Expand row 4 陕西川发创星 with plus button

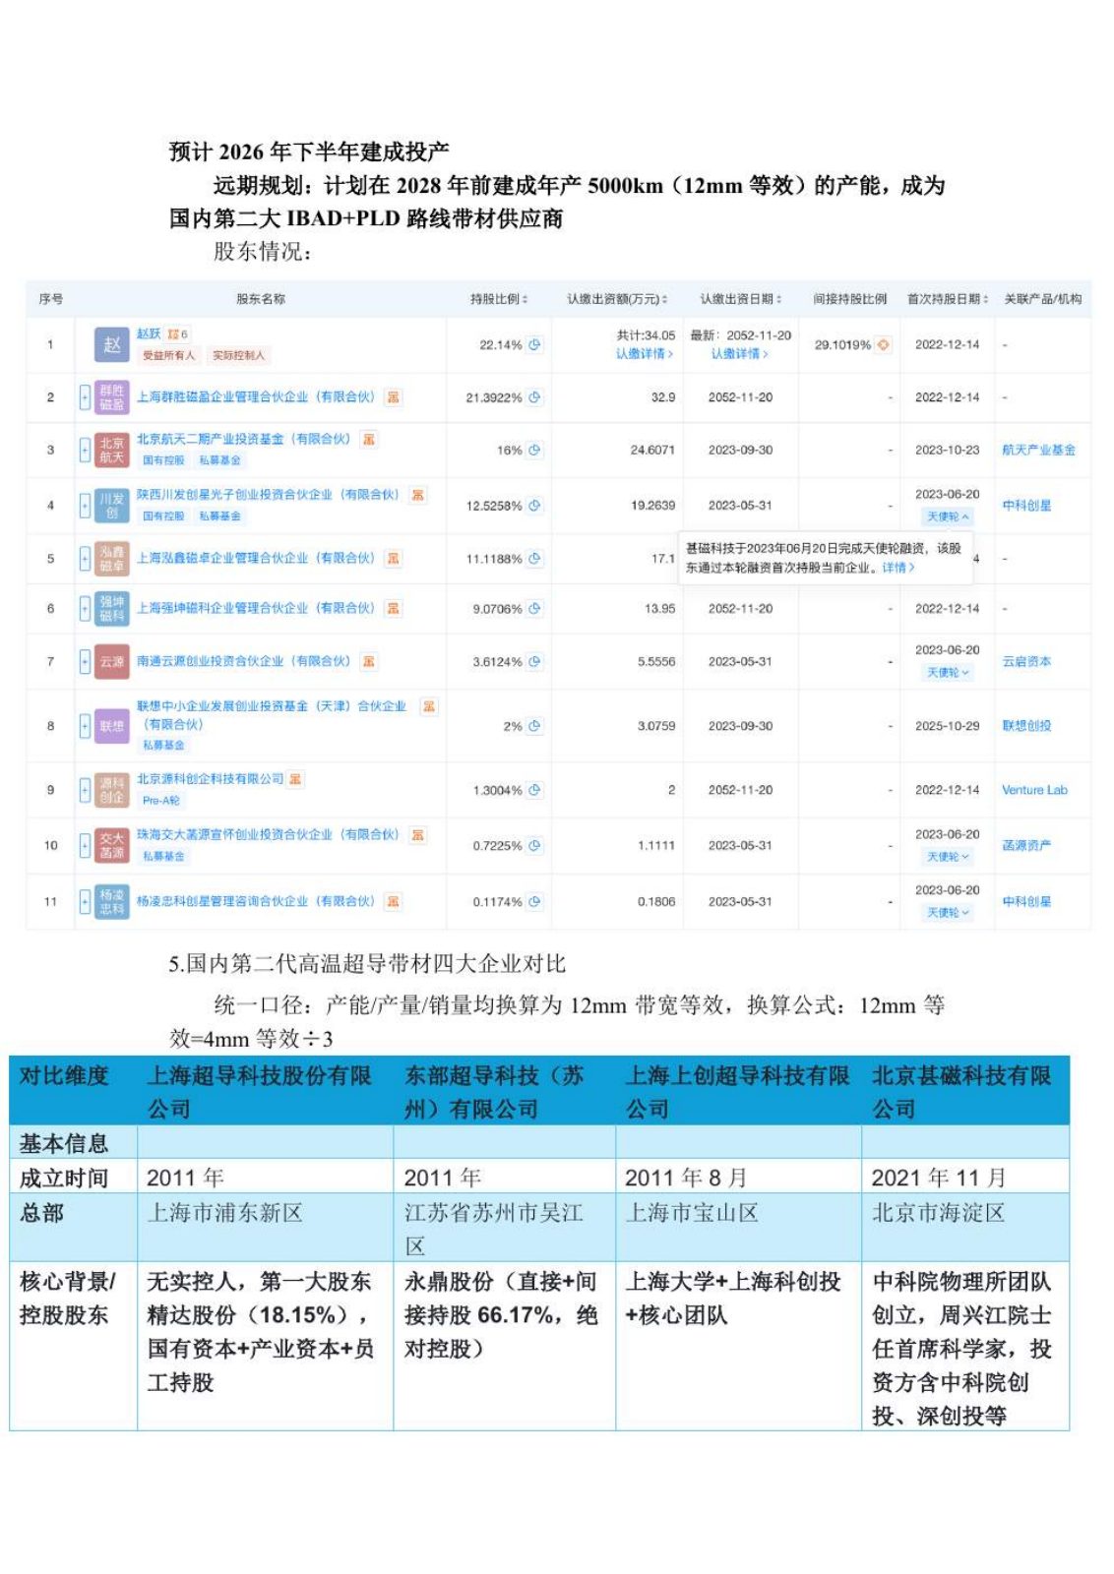point(85,506)
